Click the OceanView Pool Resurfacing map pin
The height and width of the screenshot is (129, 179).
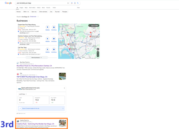(x=68, y=44)
